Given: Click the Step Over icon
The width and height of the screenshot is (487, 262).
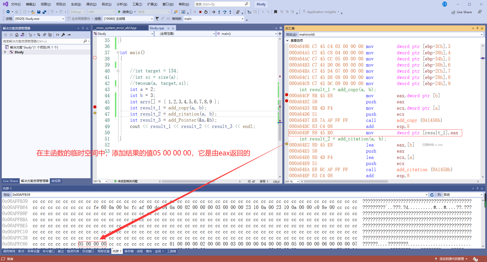Looking at the screenshot, I should pyautogui.click(x=225, y=12).
